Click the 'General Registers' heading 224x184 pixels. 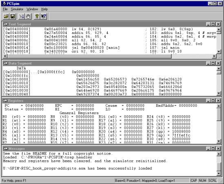(x=79, y=113)
